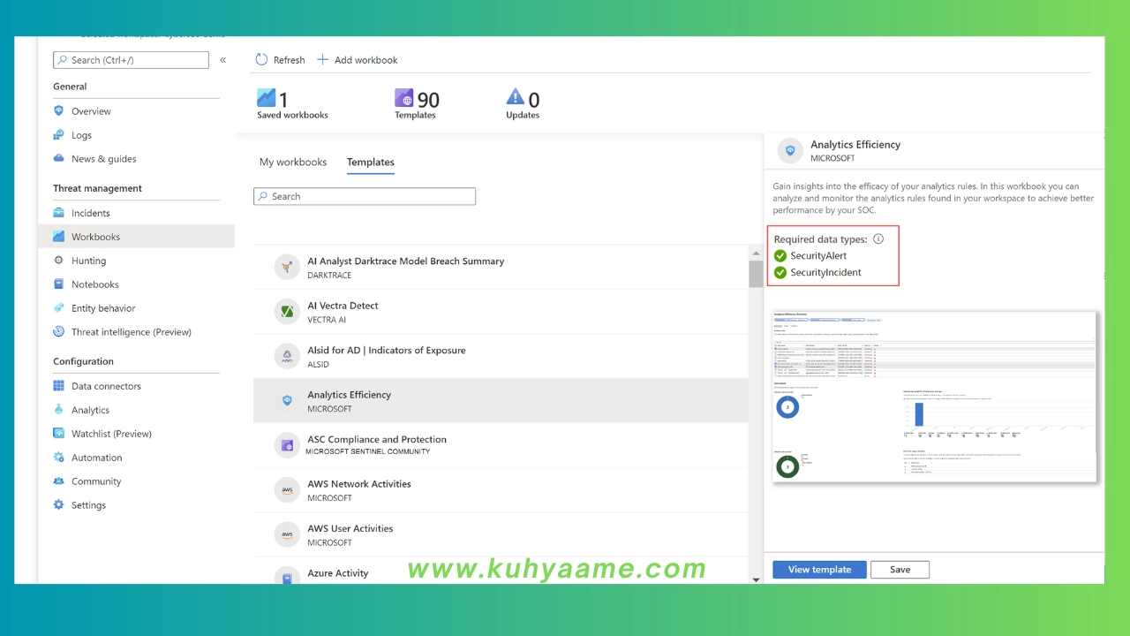Image resolution: width=1130 pixels, height=636 pixels.
Task: Click the scrollbar down arrow
Action: pyautogui.click(x=756, y=579)
